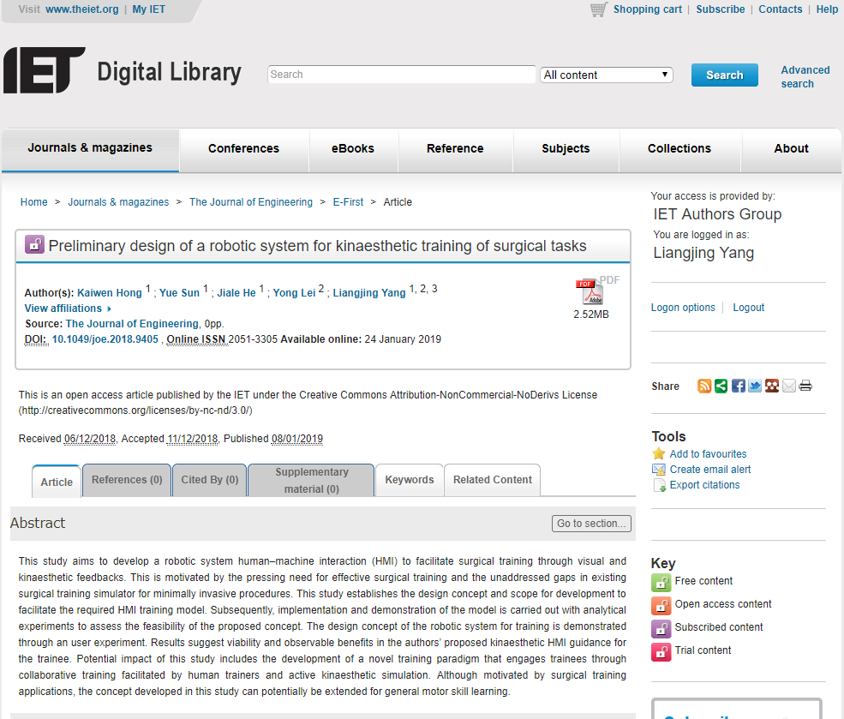Image resolution: width=844 pixels, height=719 pixels.
Task: Share the article on Facebook
Action: coord(738,386)
